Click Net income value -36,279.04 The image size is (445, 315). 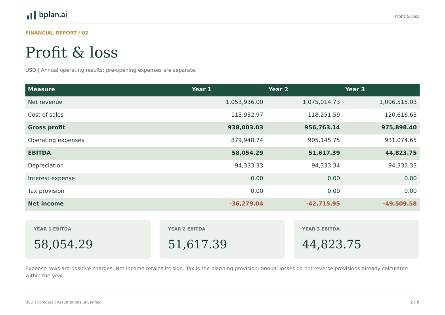tap(246, 204)
